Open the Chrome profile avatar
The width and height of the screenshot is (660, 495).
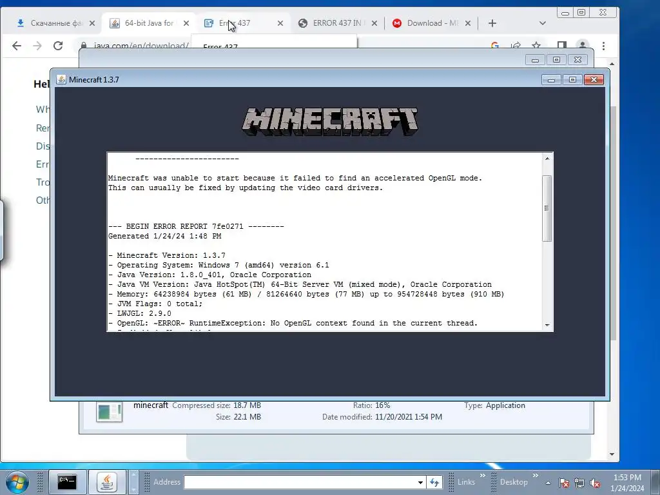583,45
